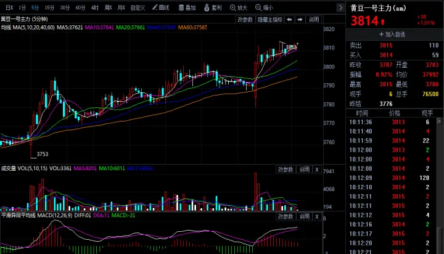This screenshot has width=444, height=254.
Task: Click 改参数 on the main chart
Action: (x=245, y=20)
